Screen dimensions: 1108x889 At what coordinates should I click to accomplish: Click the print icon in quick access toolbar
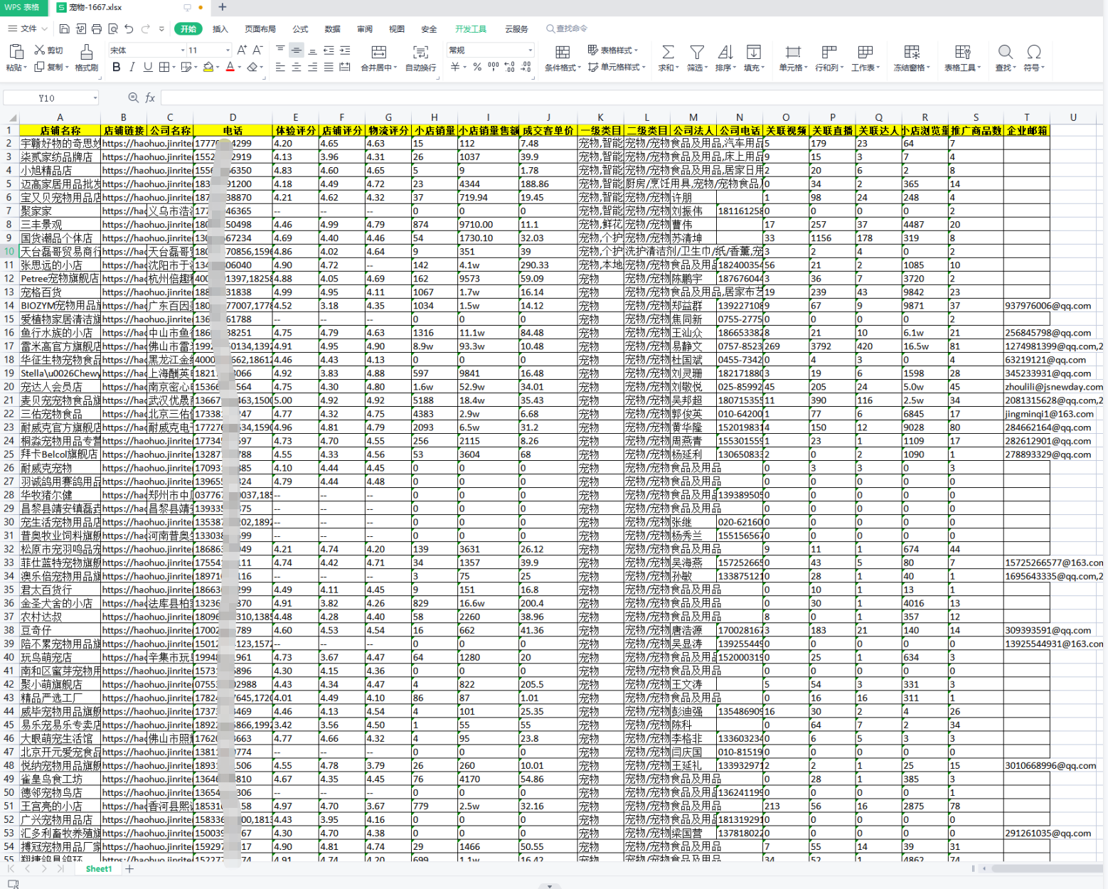(97, 28)
